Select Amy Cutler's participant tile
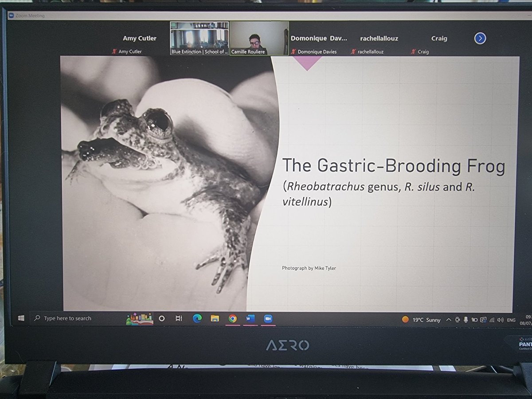 click(x=140, y=39)
